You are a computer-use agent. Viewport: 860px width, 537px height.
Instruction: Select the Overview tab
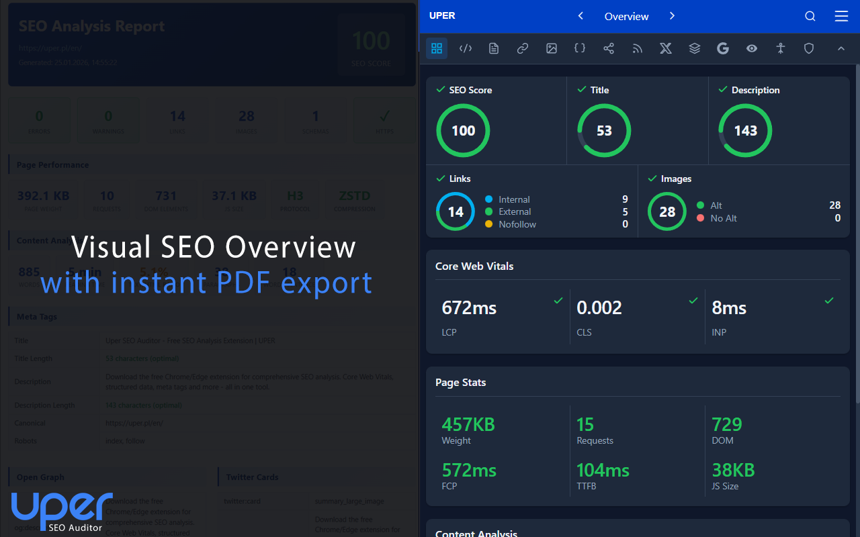[x=626, y=16]
